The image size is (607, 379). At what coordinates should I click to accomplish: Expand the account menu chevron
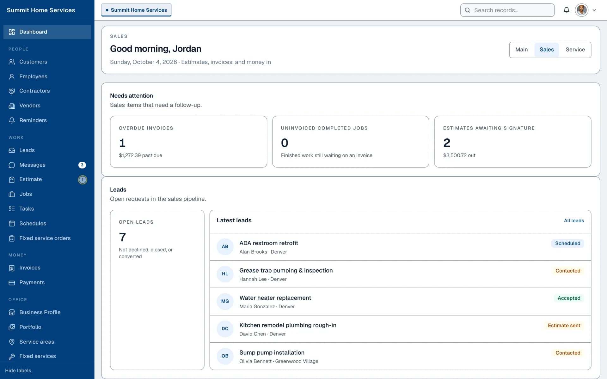pyautogui.click(x=594, y=10)
